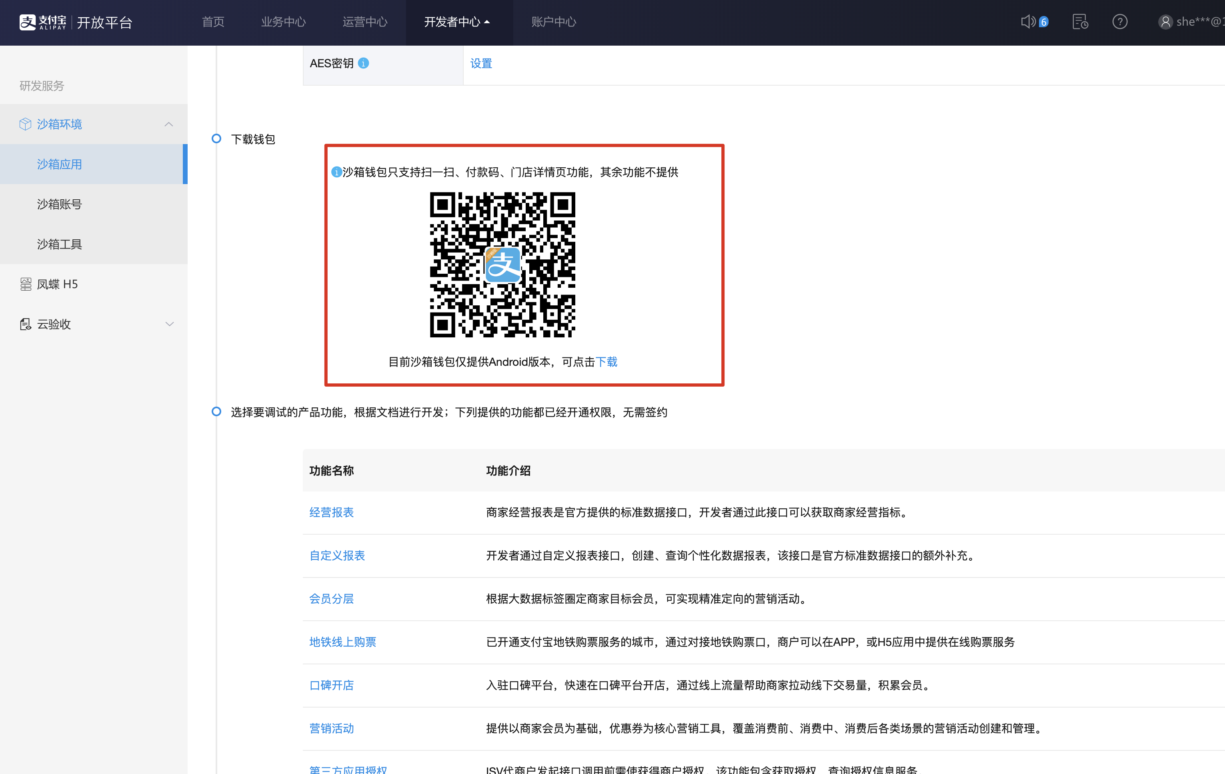Screen dimensions: 1225x774
Task: Click the sandbox wallet info icon
Action: 336,172
